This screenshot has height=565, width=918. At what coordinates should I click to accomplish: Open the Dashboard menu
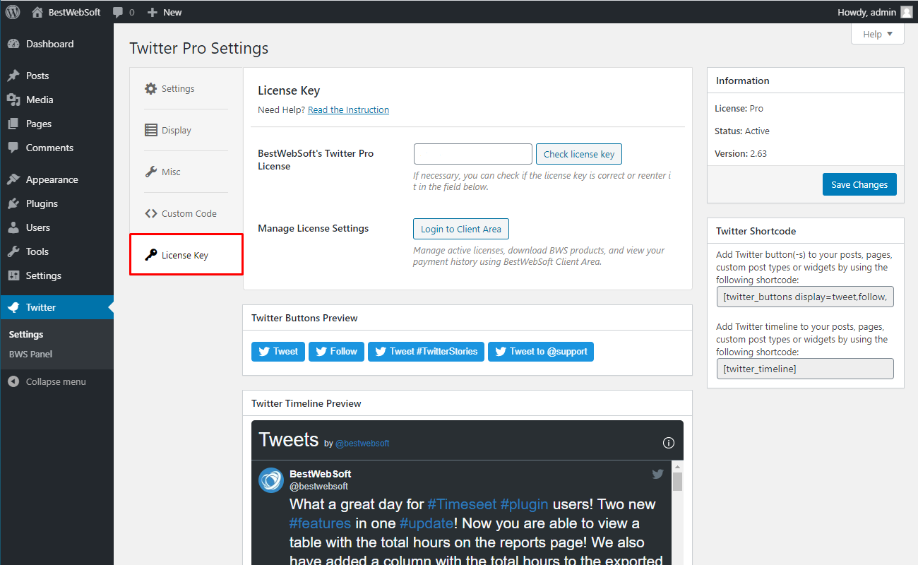pyautogui.click(x=56, y=44)
